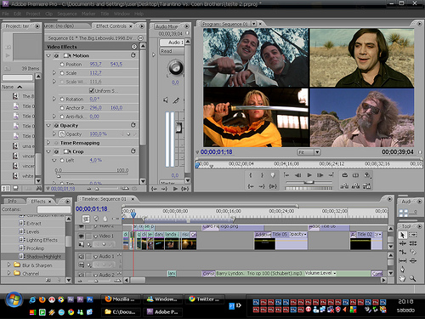The image size is (425, 319).
Task: Play audio in the Audio Mixer transport
Action: click(175, 189)
